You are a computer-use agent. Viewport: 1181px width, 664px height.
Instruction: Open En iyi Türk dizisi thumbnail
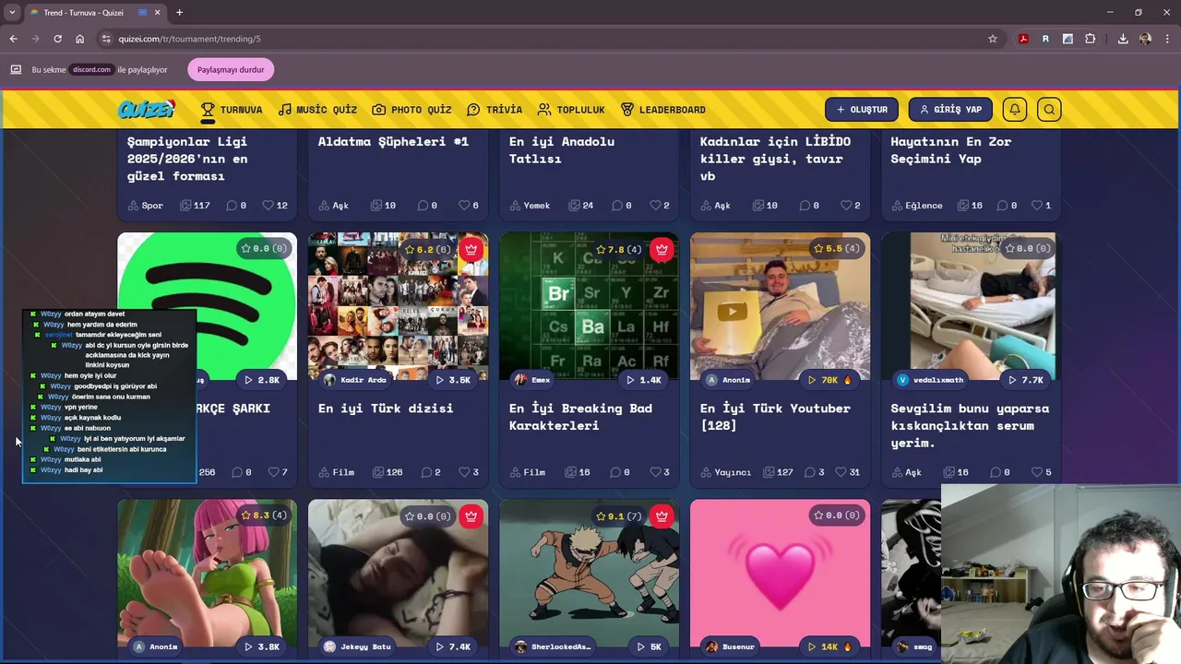pos(398,306)
